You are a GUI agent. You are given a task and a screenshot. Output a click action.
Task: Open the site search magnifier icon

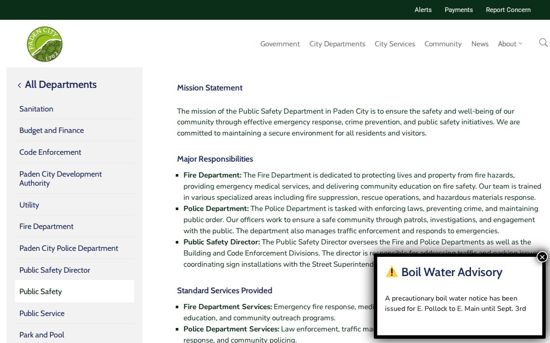coord(543,43)
